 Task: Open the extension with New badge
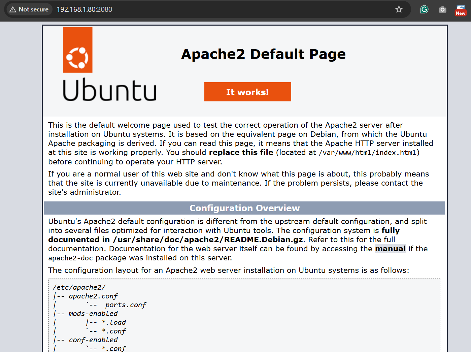pos(461,10)
